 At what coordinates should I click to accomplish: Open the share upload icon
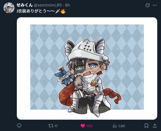tap(155, 126)
